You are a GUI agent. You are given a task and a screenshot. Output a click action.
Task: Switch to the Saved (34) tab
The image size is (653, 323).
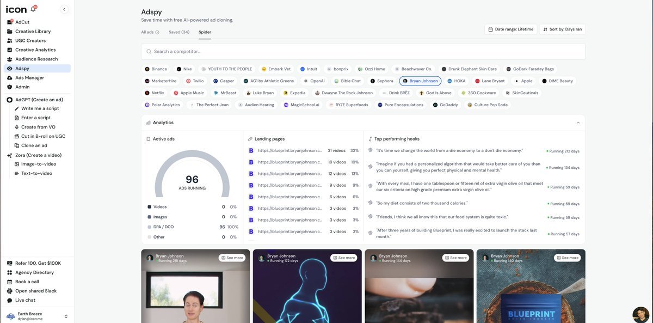pos(179,32)
